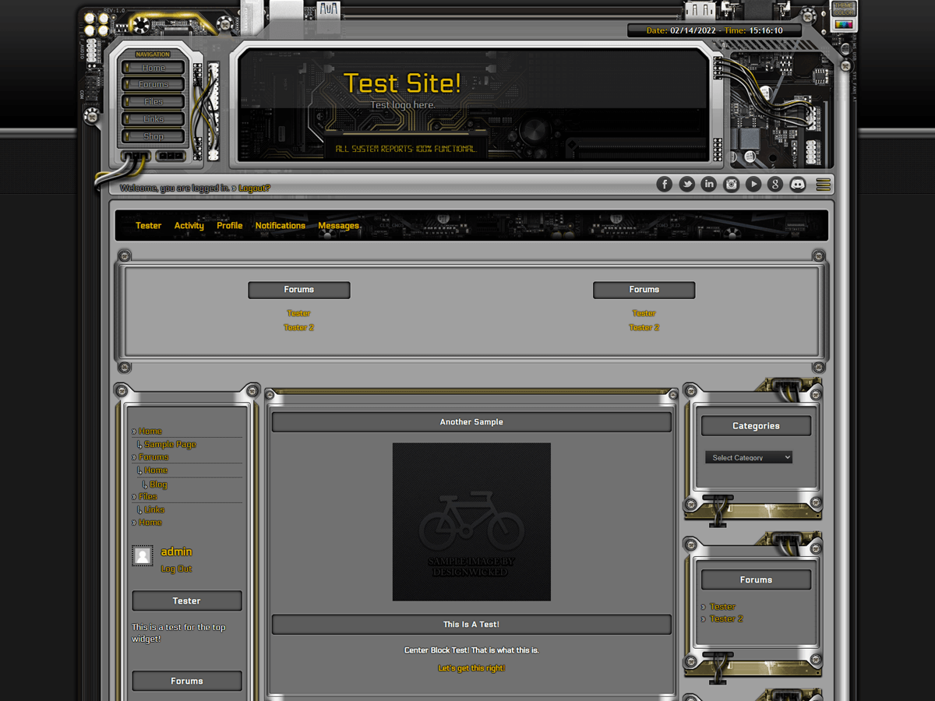
Task: Open the Select Category dropdown
Action: pos(748,457)
